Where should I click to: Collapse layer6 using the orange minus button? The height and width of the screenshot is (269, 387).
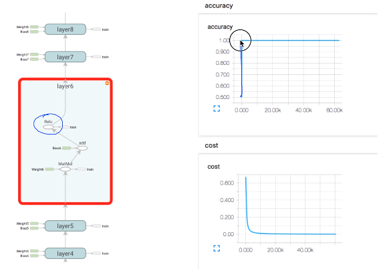point(107,83)
